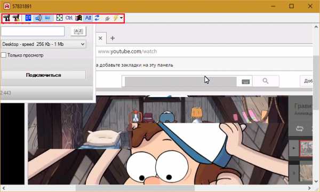This screenshot has width=320, height=192.
Task: Click vertical scrollbar down arrow
Action: tap(316, 181)
